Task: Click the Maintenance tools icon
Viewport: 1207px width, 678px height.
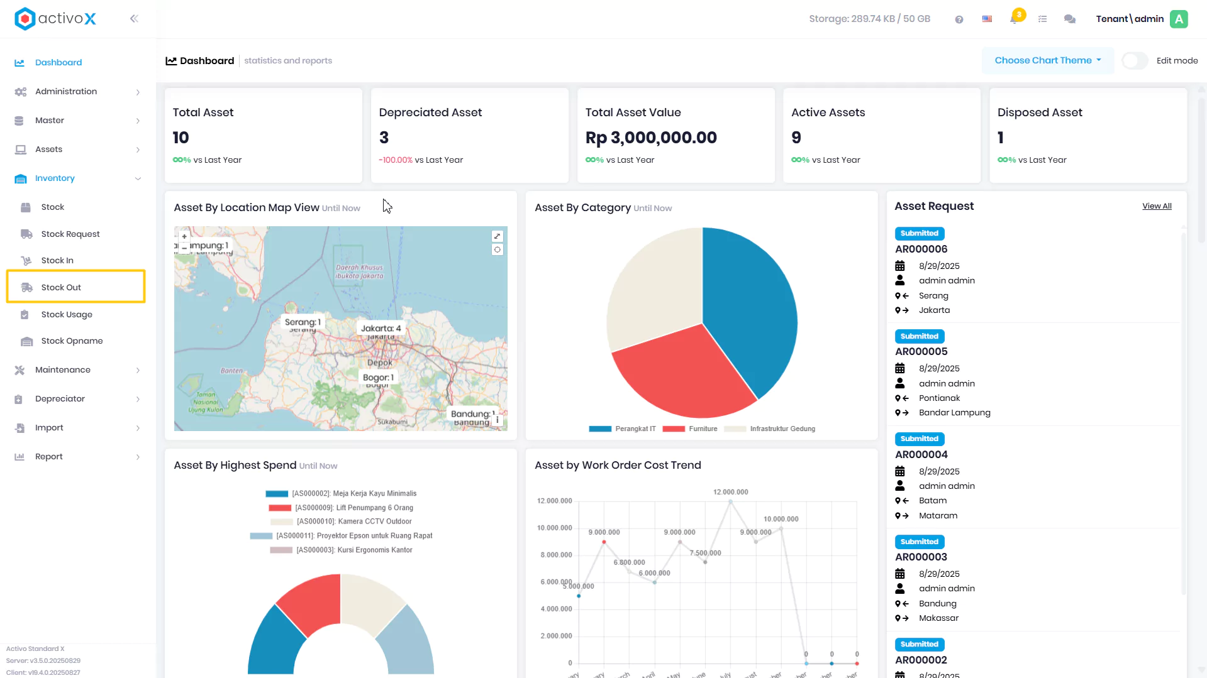Action: click(19, 370)
